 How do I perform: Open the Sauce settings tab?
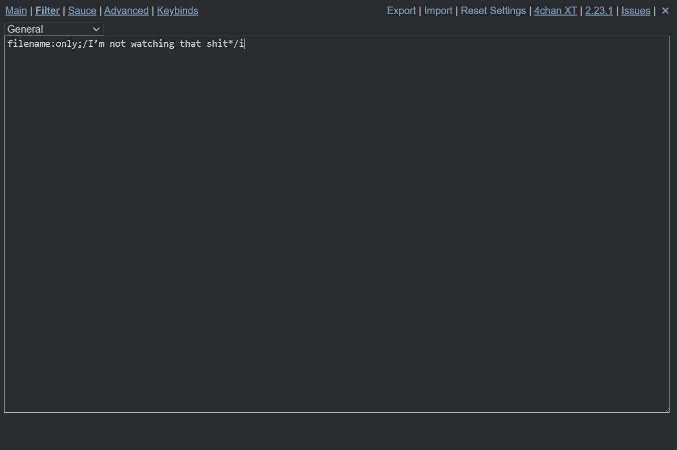pyautogui.click(x=82, y=11)
